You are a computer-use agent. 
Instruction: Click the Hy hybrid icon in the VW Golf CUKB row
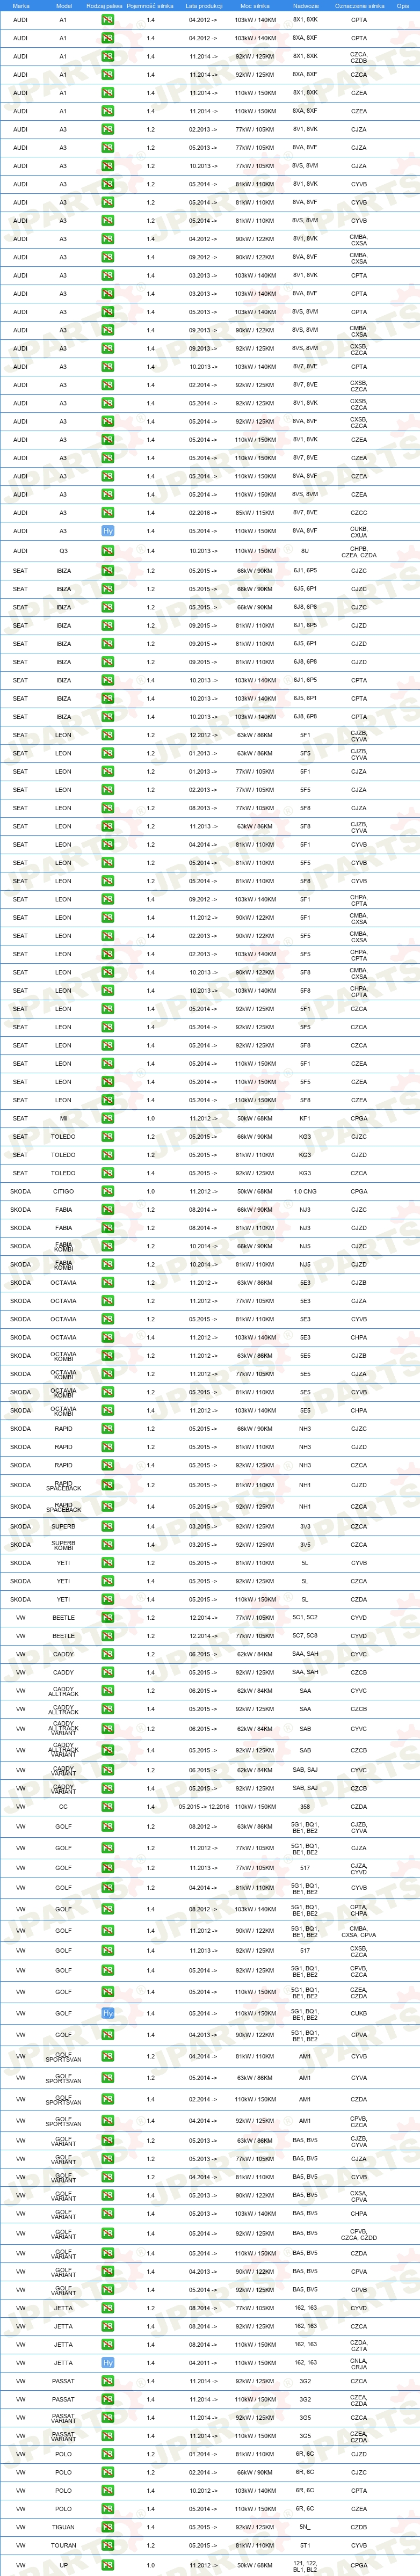[x=108, y=2013]
